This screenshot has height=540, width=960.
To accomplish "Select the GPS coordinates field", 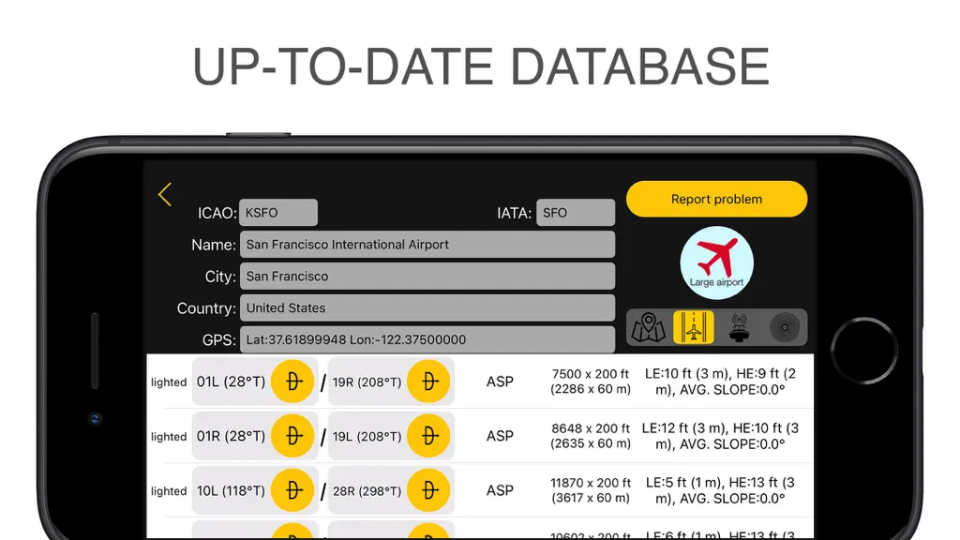I will 427,339.
